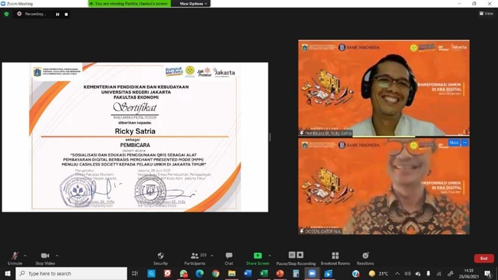Expand audio options arrow beside Unmute
Viewport: 498px width, 280px height.
(x=25, y=255)
